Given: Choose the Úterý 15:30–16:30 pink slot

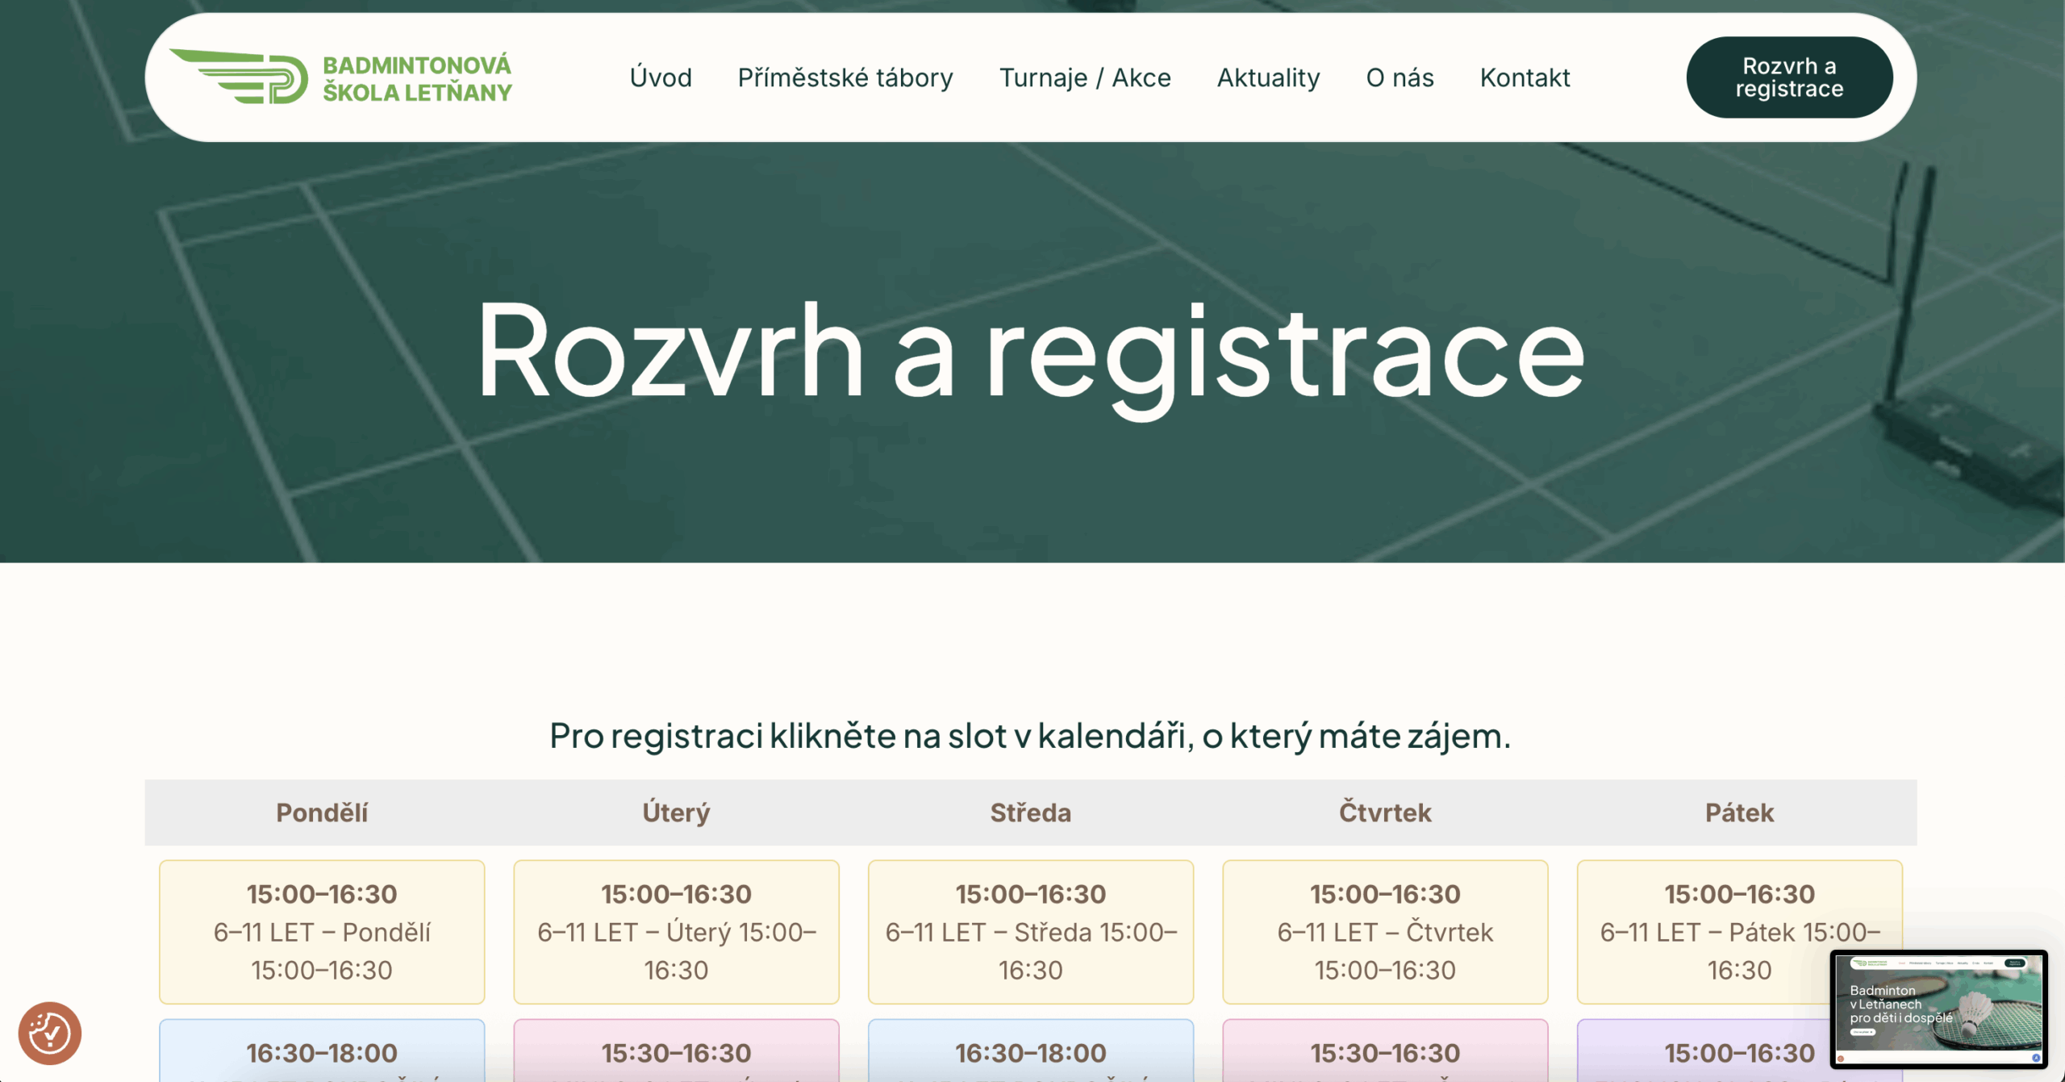Looking at the screenshot, I should pyautogui.click(x=676, y=1051).
